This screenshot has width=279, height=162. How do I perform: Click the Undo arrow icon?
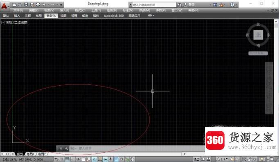pos(44,5)
